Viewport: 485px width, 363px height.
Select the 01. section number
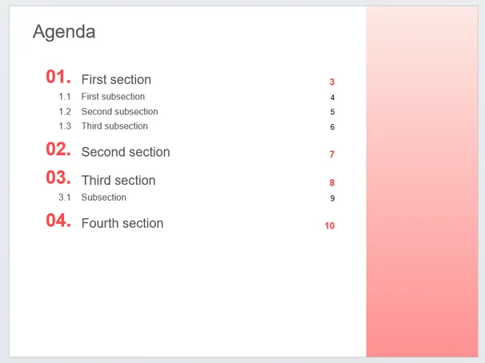pos(58,77)
